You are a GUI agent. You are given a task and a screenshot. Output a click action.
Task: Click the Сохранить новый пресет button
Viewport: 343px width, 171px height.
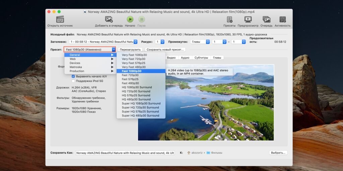coord(165,49)
